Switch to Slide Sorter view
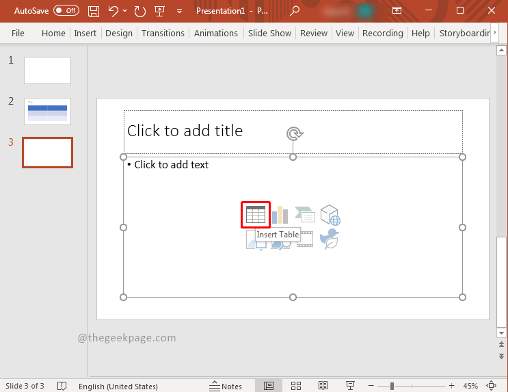This screenshot has width=508, height=392. tap(296, 386)
